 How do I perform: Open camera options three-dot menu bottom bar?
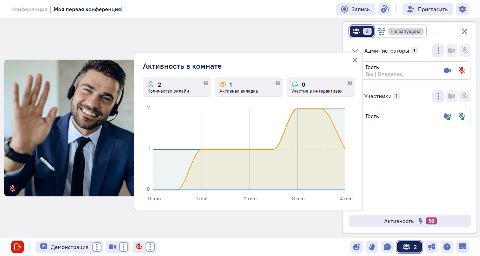point(123,247)
